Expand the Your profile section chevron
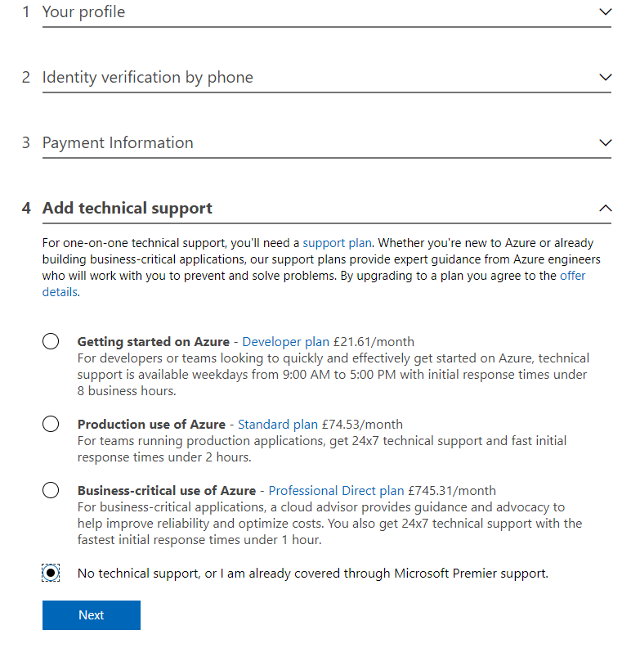The image size is (640, 648). [x=605, y=12]
